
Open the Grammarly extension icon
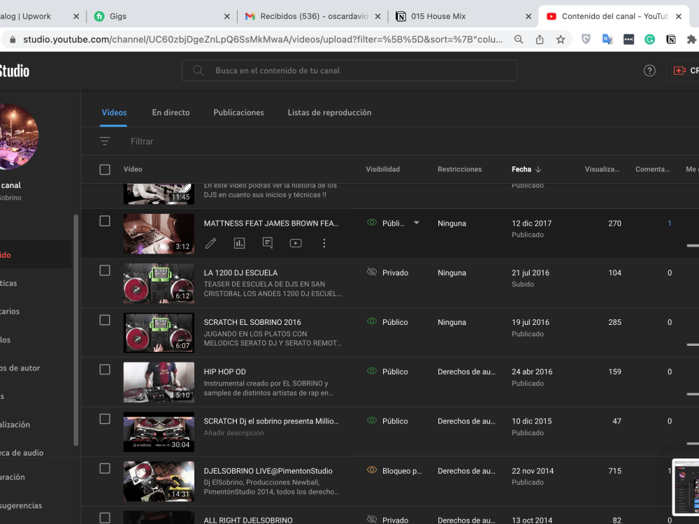pos(649,39)
